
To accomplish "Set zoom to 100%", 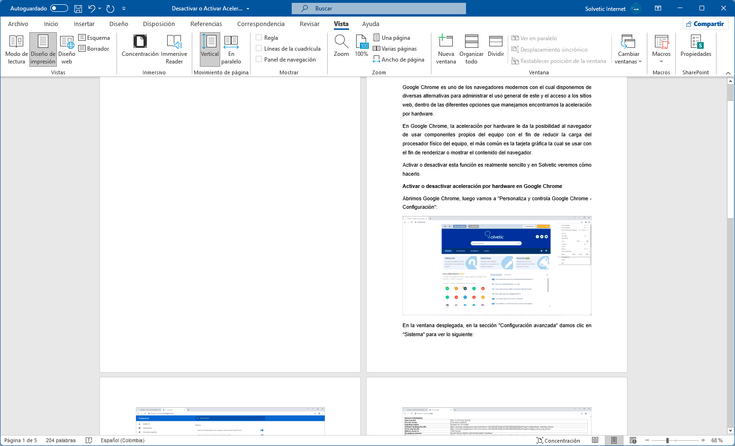I will (362, 46).
